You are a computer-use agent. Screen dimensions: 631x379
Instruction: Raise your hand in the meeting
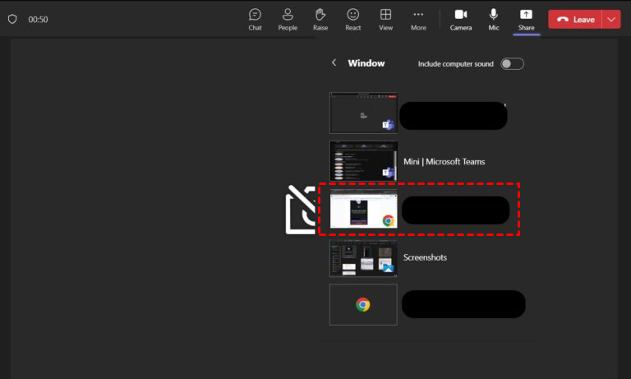point(320,19)
